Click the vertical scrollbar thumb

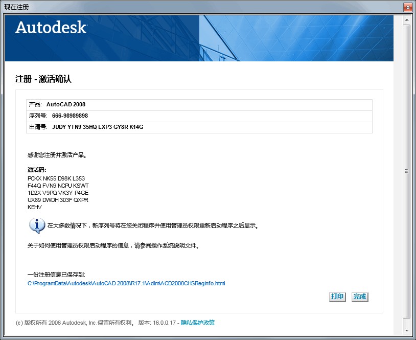406,171
